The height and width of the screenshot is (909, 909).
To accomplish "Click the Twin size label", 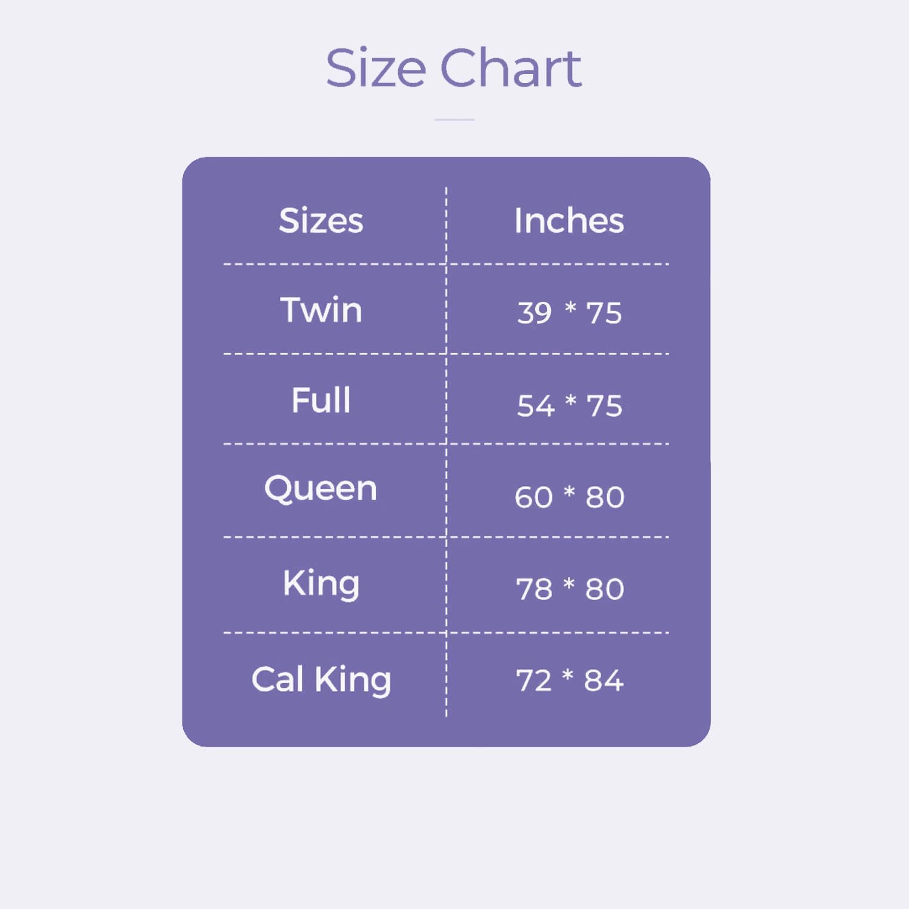I will click(321, 310).
